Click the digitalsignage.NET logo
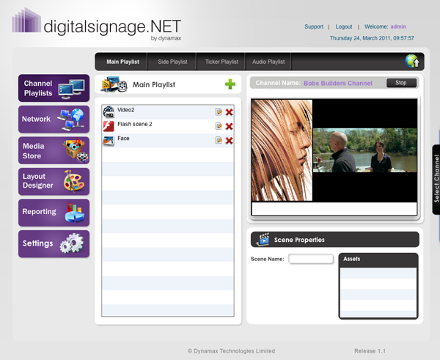Screen dimensions: 440x360 pyautogui.click(x=97, y=25)
